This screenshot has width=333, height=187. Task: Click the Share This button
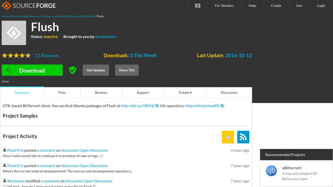(127, 70)
